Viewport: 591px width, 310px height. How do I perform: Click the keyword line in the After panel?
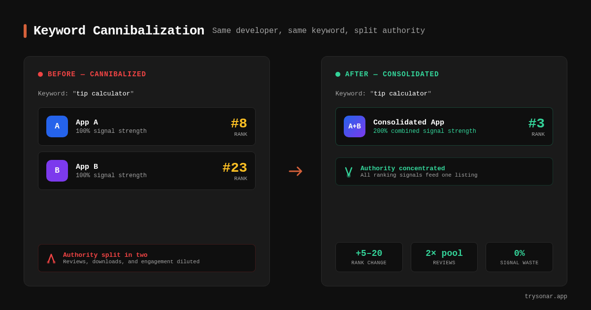click(384, 93)
